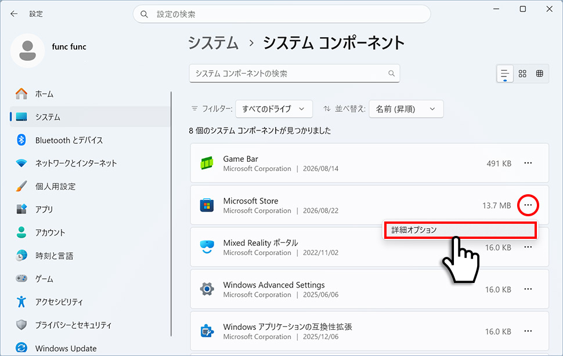Viewport: 563px width, 356px height.
Task: Click the Windows アプリケーションの互換性拡張 icon
Action: [207, 331]
